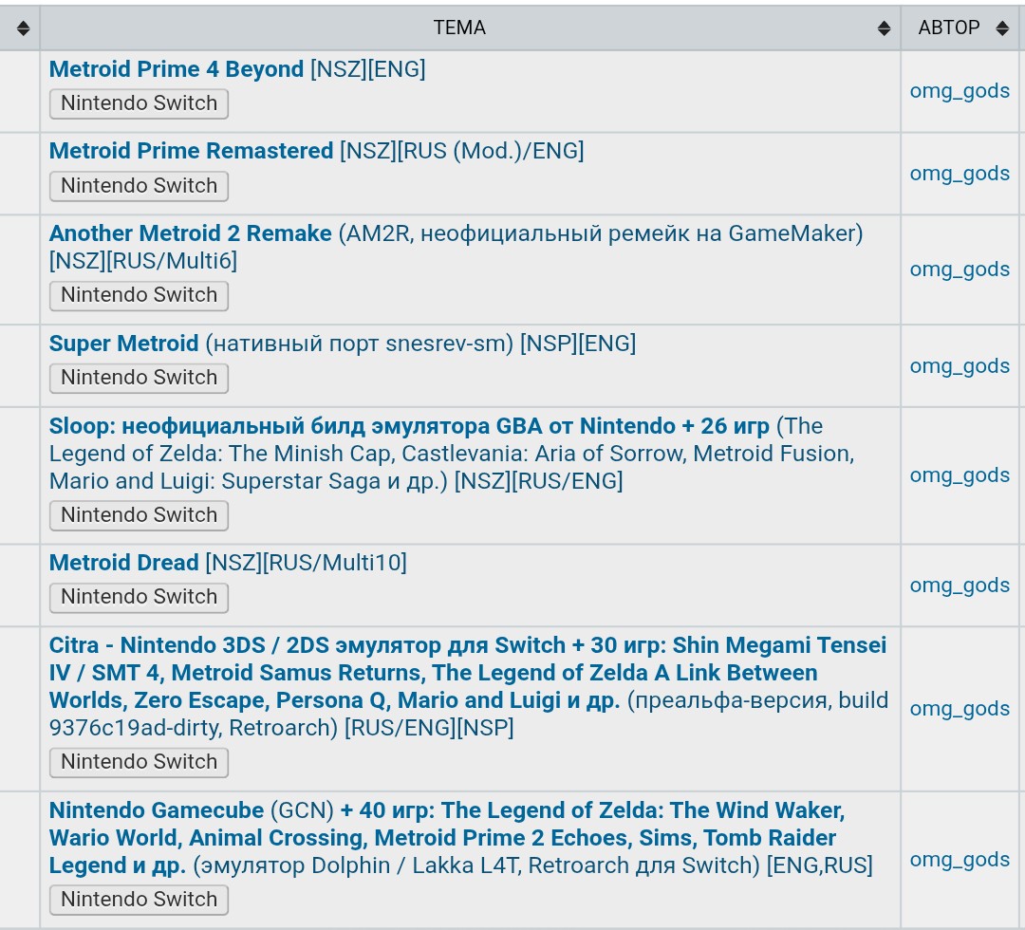The image size is (1025, 930).
Task: Click Nintendo Switch tag under Citra topic
Action: click(139, 762)
